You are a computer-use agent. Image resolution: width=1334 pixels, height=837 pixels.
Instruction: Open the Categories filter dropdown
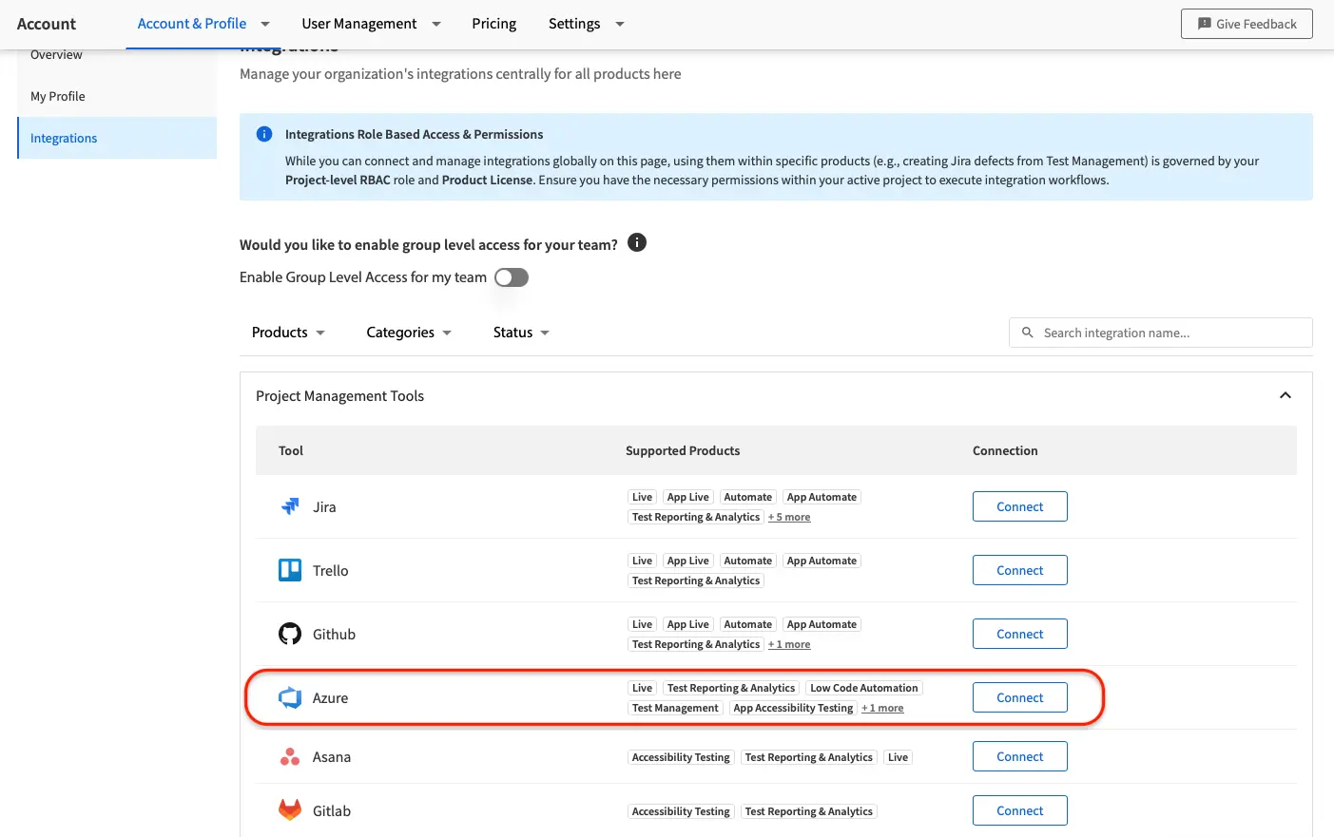[409, 333]
